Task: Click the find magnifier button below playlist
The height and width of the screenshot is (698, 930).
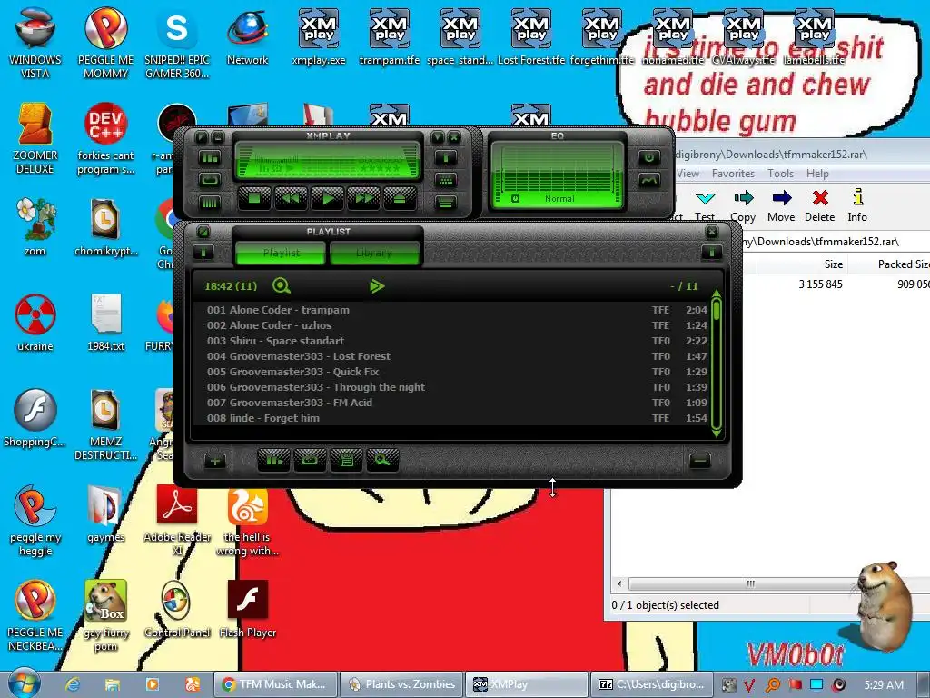Action: 382,460
